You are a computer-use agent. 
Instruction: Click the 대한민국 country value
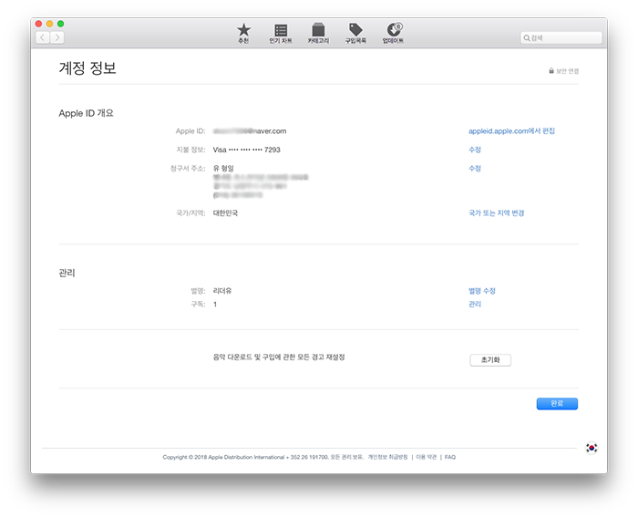[225, 213]
